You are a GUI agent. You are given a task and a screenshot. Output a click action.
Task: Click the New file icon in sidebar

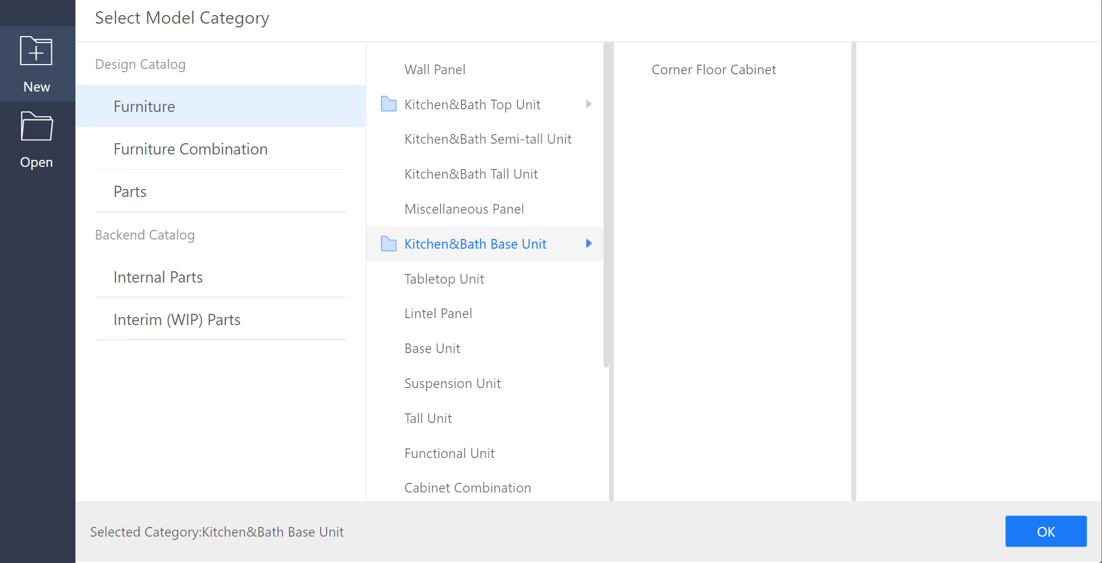click(x=36, y=51)
